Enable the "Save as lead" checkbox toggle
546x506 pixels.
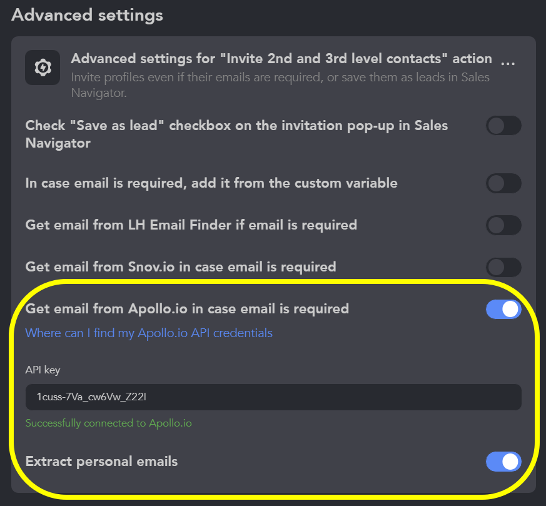[503, 126]
